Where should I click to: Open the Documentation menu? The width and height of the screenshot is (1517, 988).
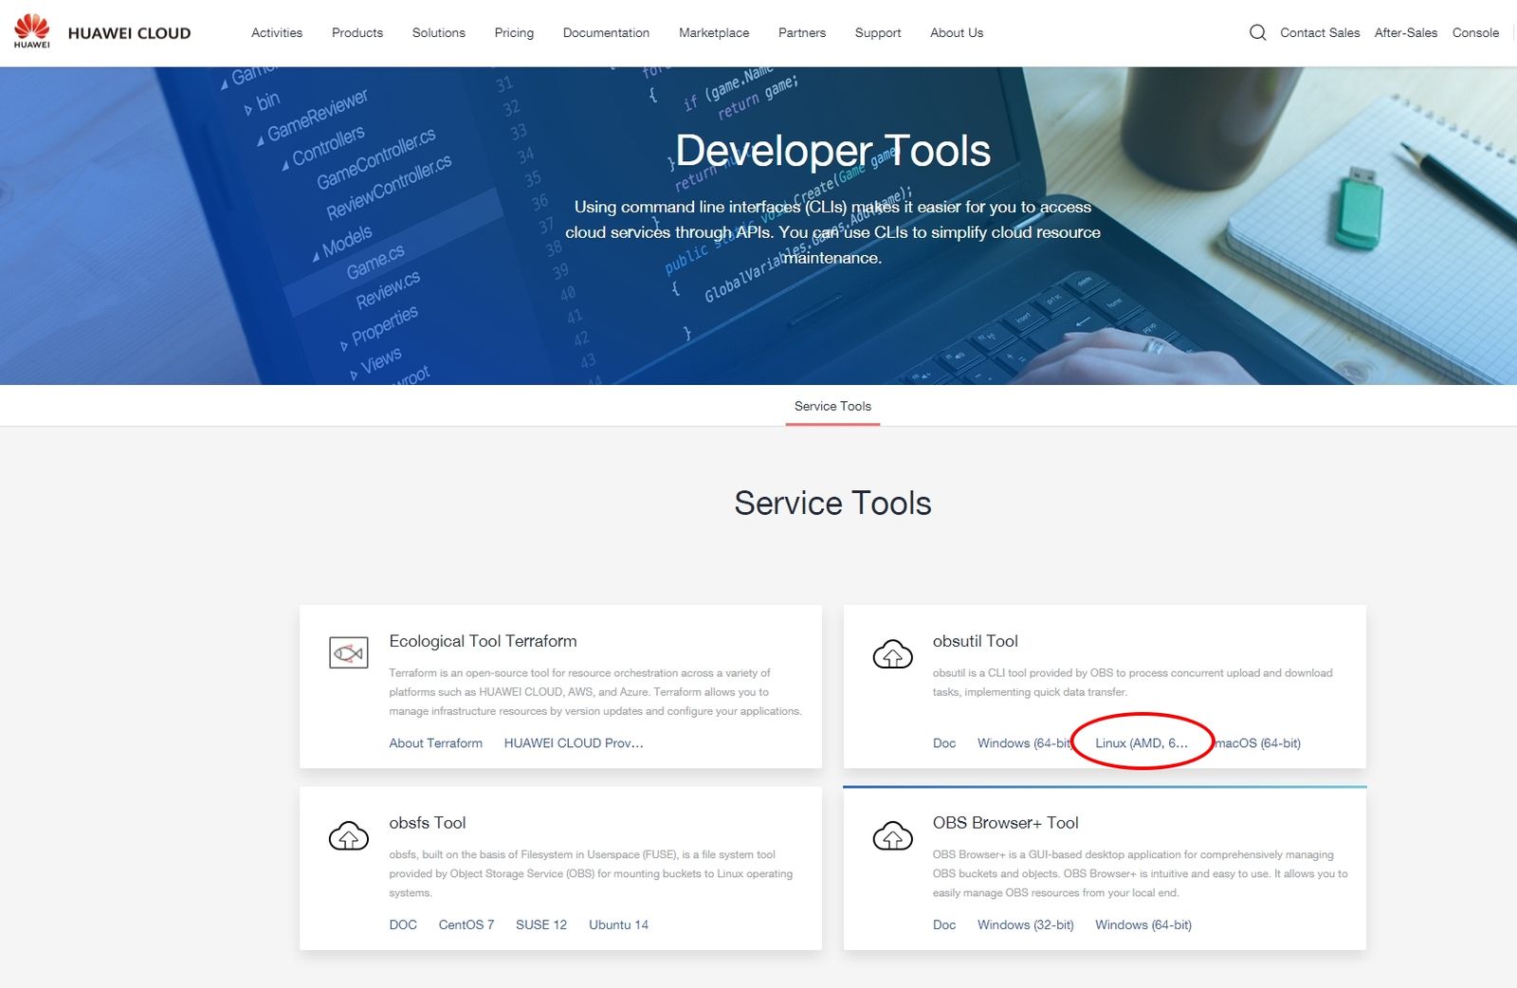pos(606,32)
